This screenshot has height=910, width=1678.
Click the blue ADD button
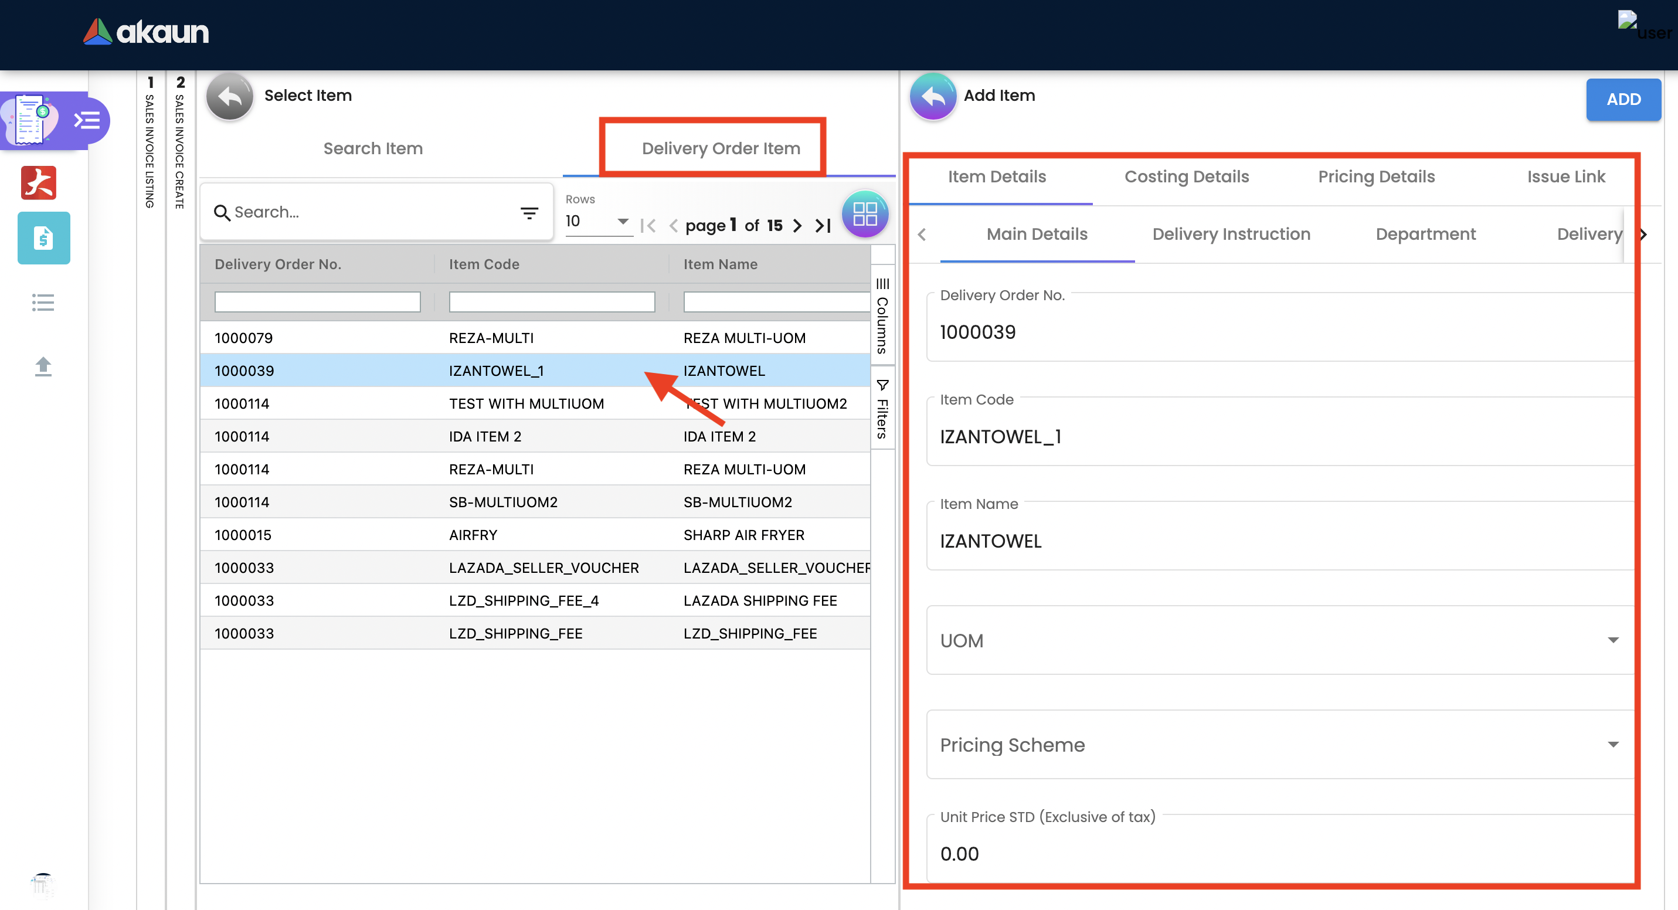pyautogui.click(x=1623, y=100)
